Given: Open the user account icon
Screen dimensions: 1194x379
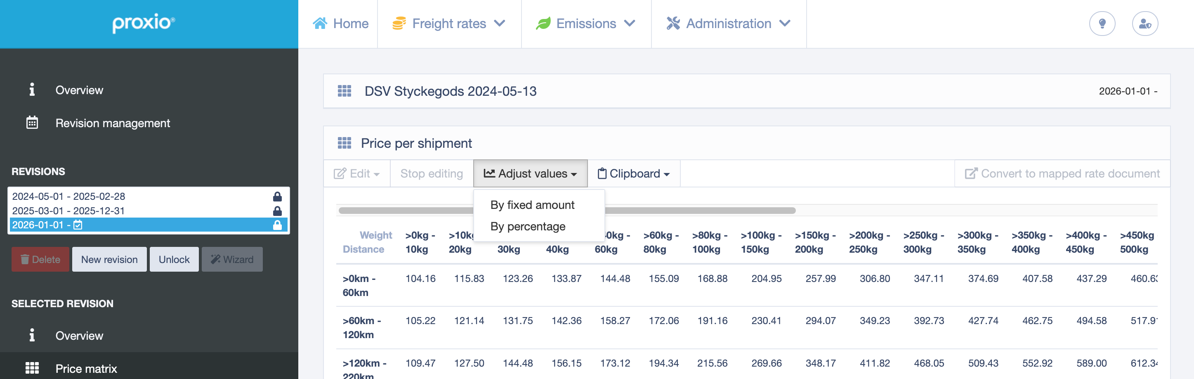Looking at the screenshot, I should coord(1145,24).
